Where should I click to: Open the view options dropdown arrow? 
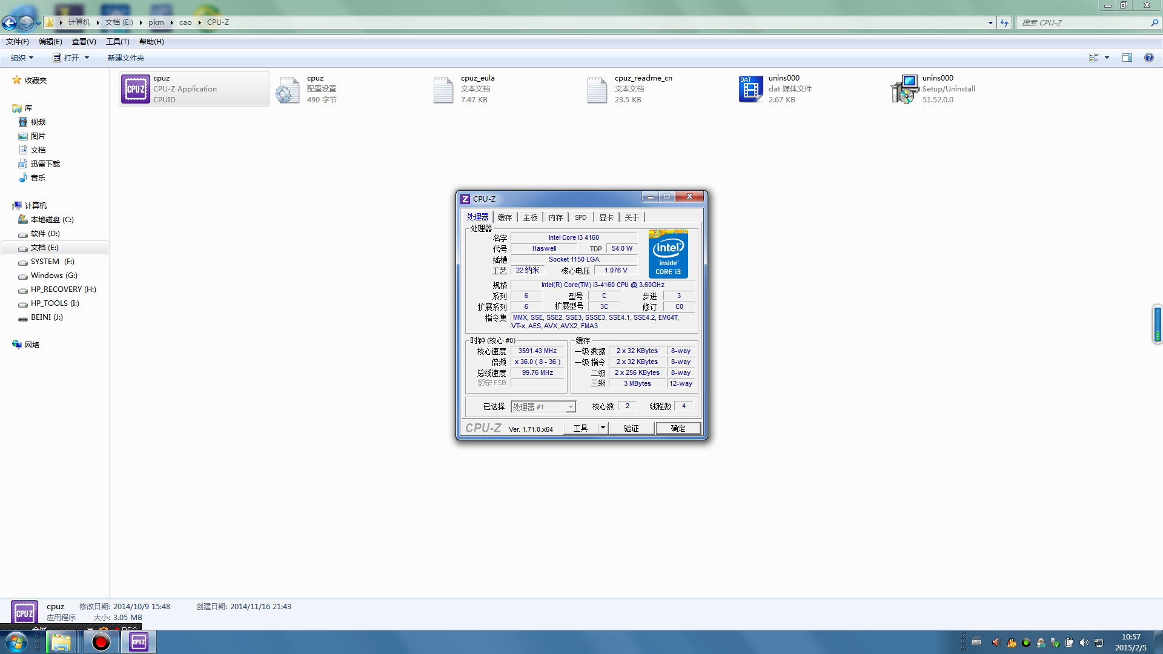1107,58
